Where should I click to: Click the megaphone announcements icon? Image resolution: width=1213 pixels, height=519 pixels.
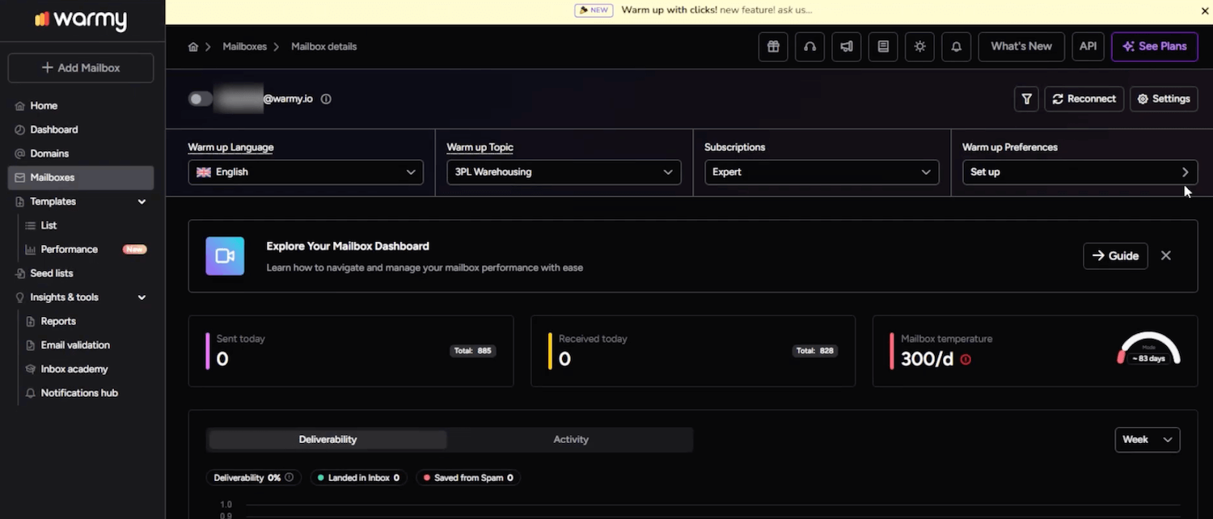[846, 47]
